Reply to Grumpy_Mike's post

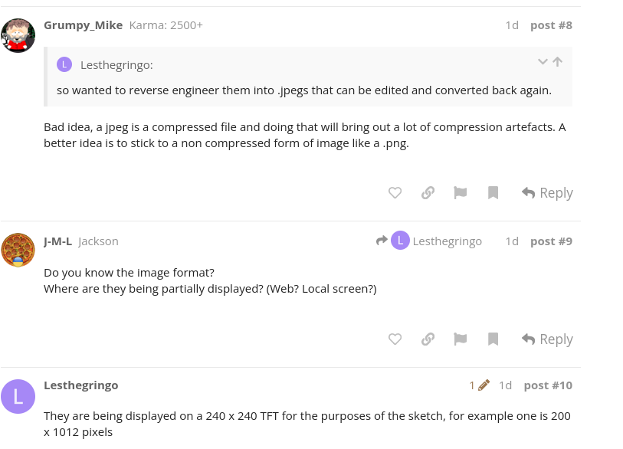(547, 193)
